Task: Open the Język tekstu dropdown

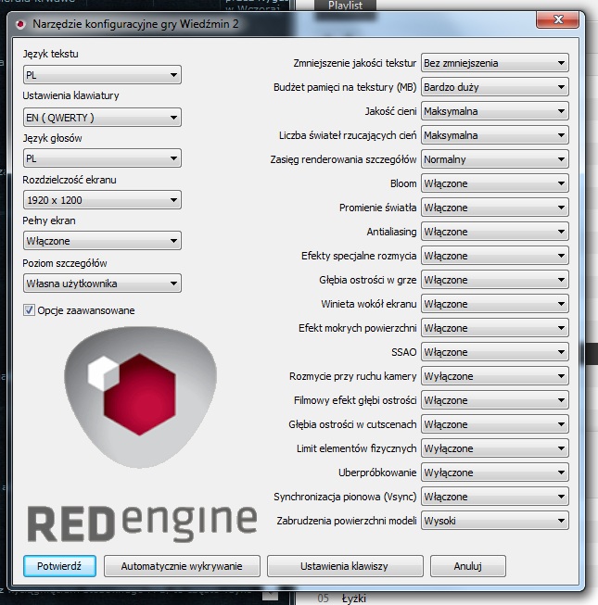Action: click(x=102, y=75)
